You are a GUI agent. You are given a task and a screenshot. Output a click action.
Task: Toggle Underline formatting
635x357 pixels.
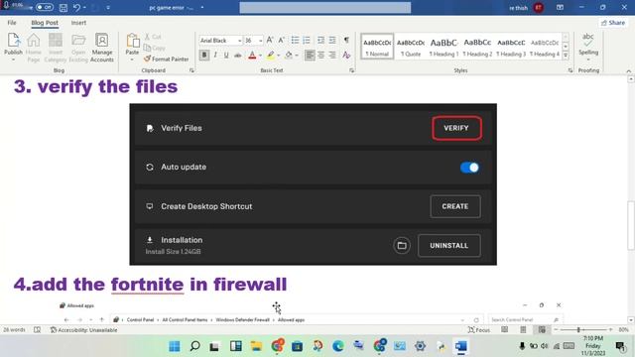226,55
